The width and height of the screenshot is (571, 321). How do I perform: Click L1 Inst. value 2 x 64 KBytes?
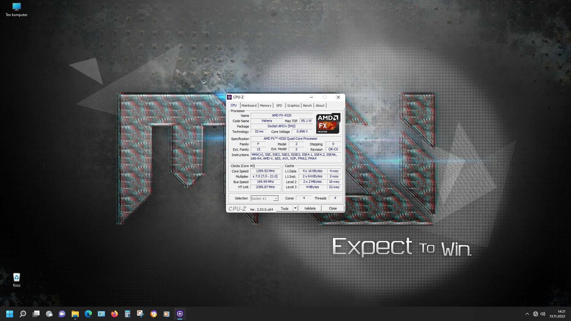point(312,177)
